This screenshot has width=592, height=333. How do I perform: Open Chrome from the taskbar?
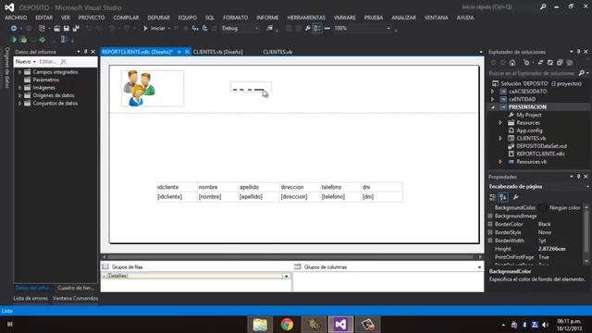click(x=287, y=325)
